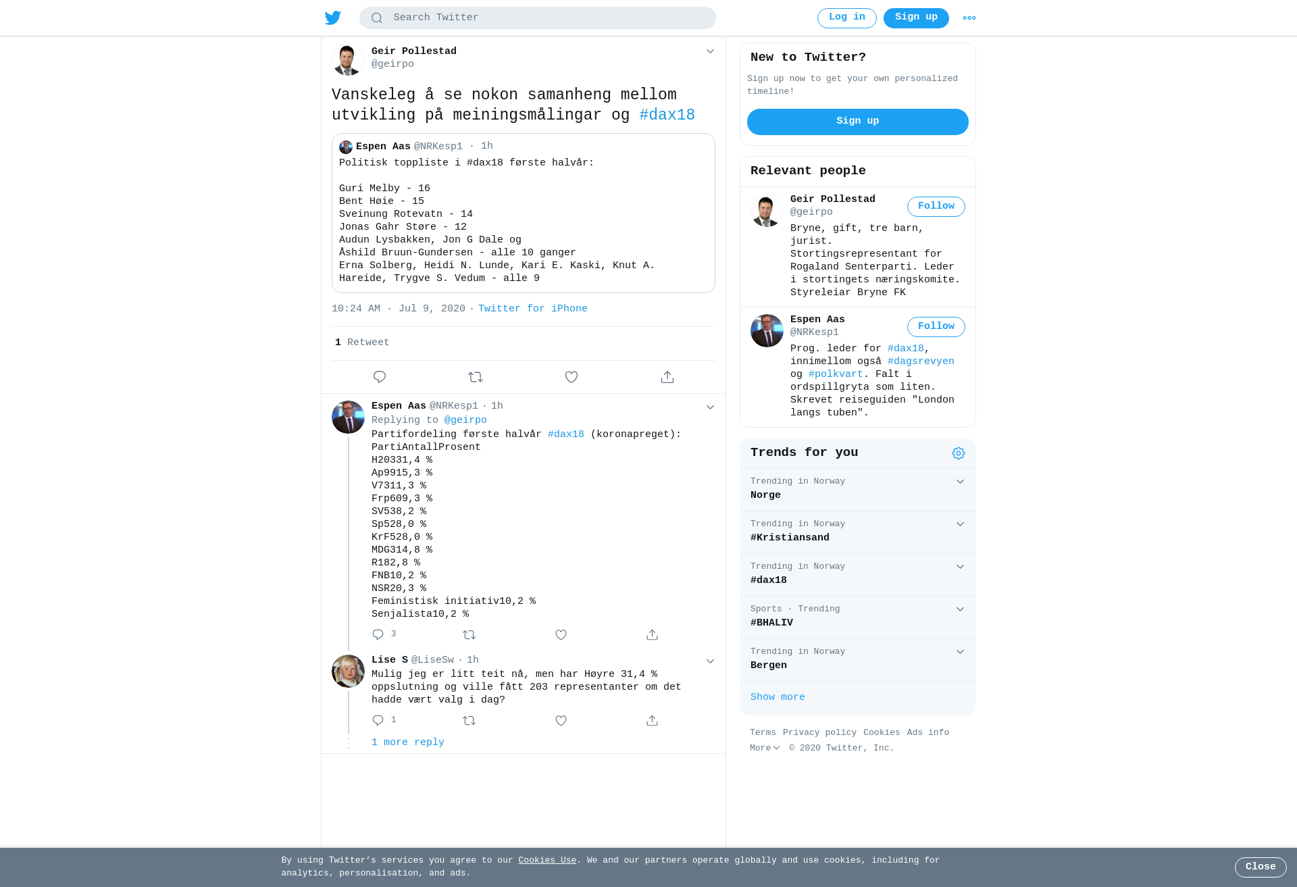Reply to Geir Pollestad's main tweet
The image size is (1297, 887).
pos(380,377)
